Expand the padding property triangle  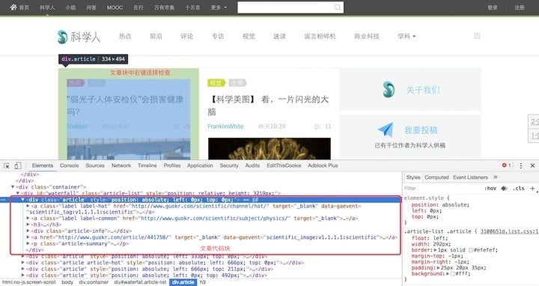click(438, 267)
